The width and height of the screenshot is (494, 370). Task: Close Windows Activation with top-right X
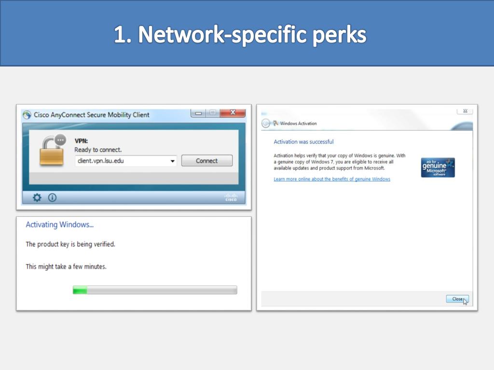(465, 111)
